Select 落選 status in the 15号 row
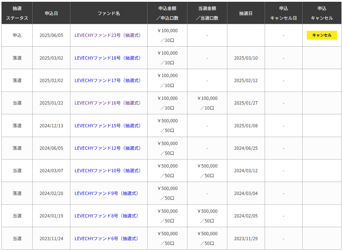 [x=17, y=126]
